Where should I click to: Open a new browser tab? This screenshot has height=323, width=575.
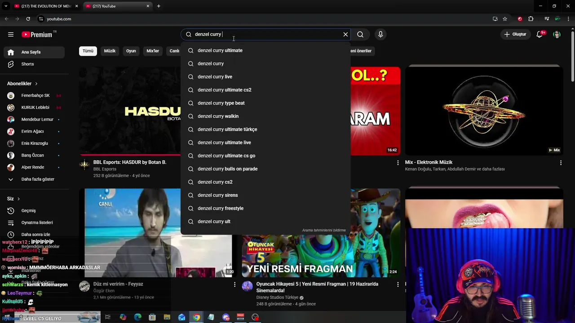point(159,6)
